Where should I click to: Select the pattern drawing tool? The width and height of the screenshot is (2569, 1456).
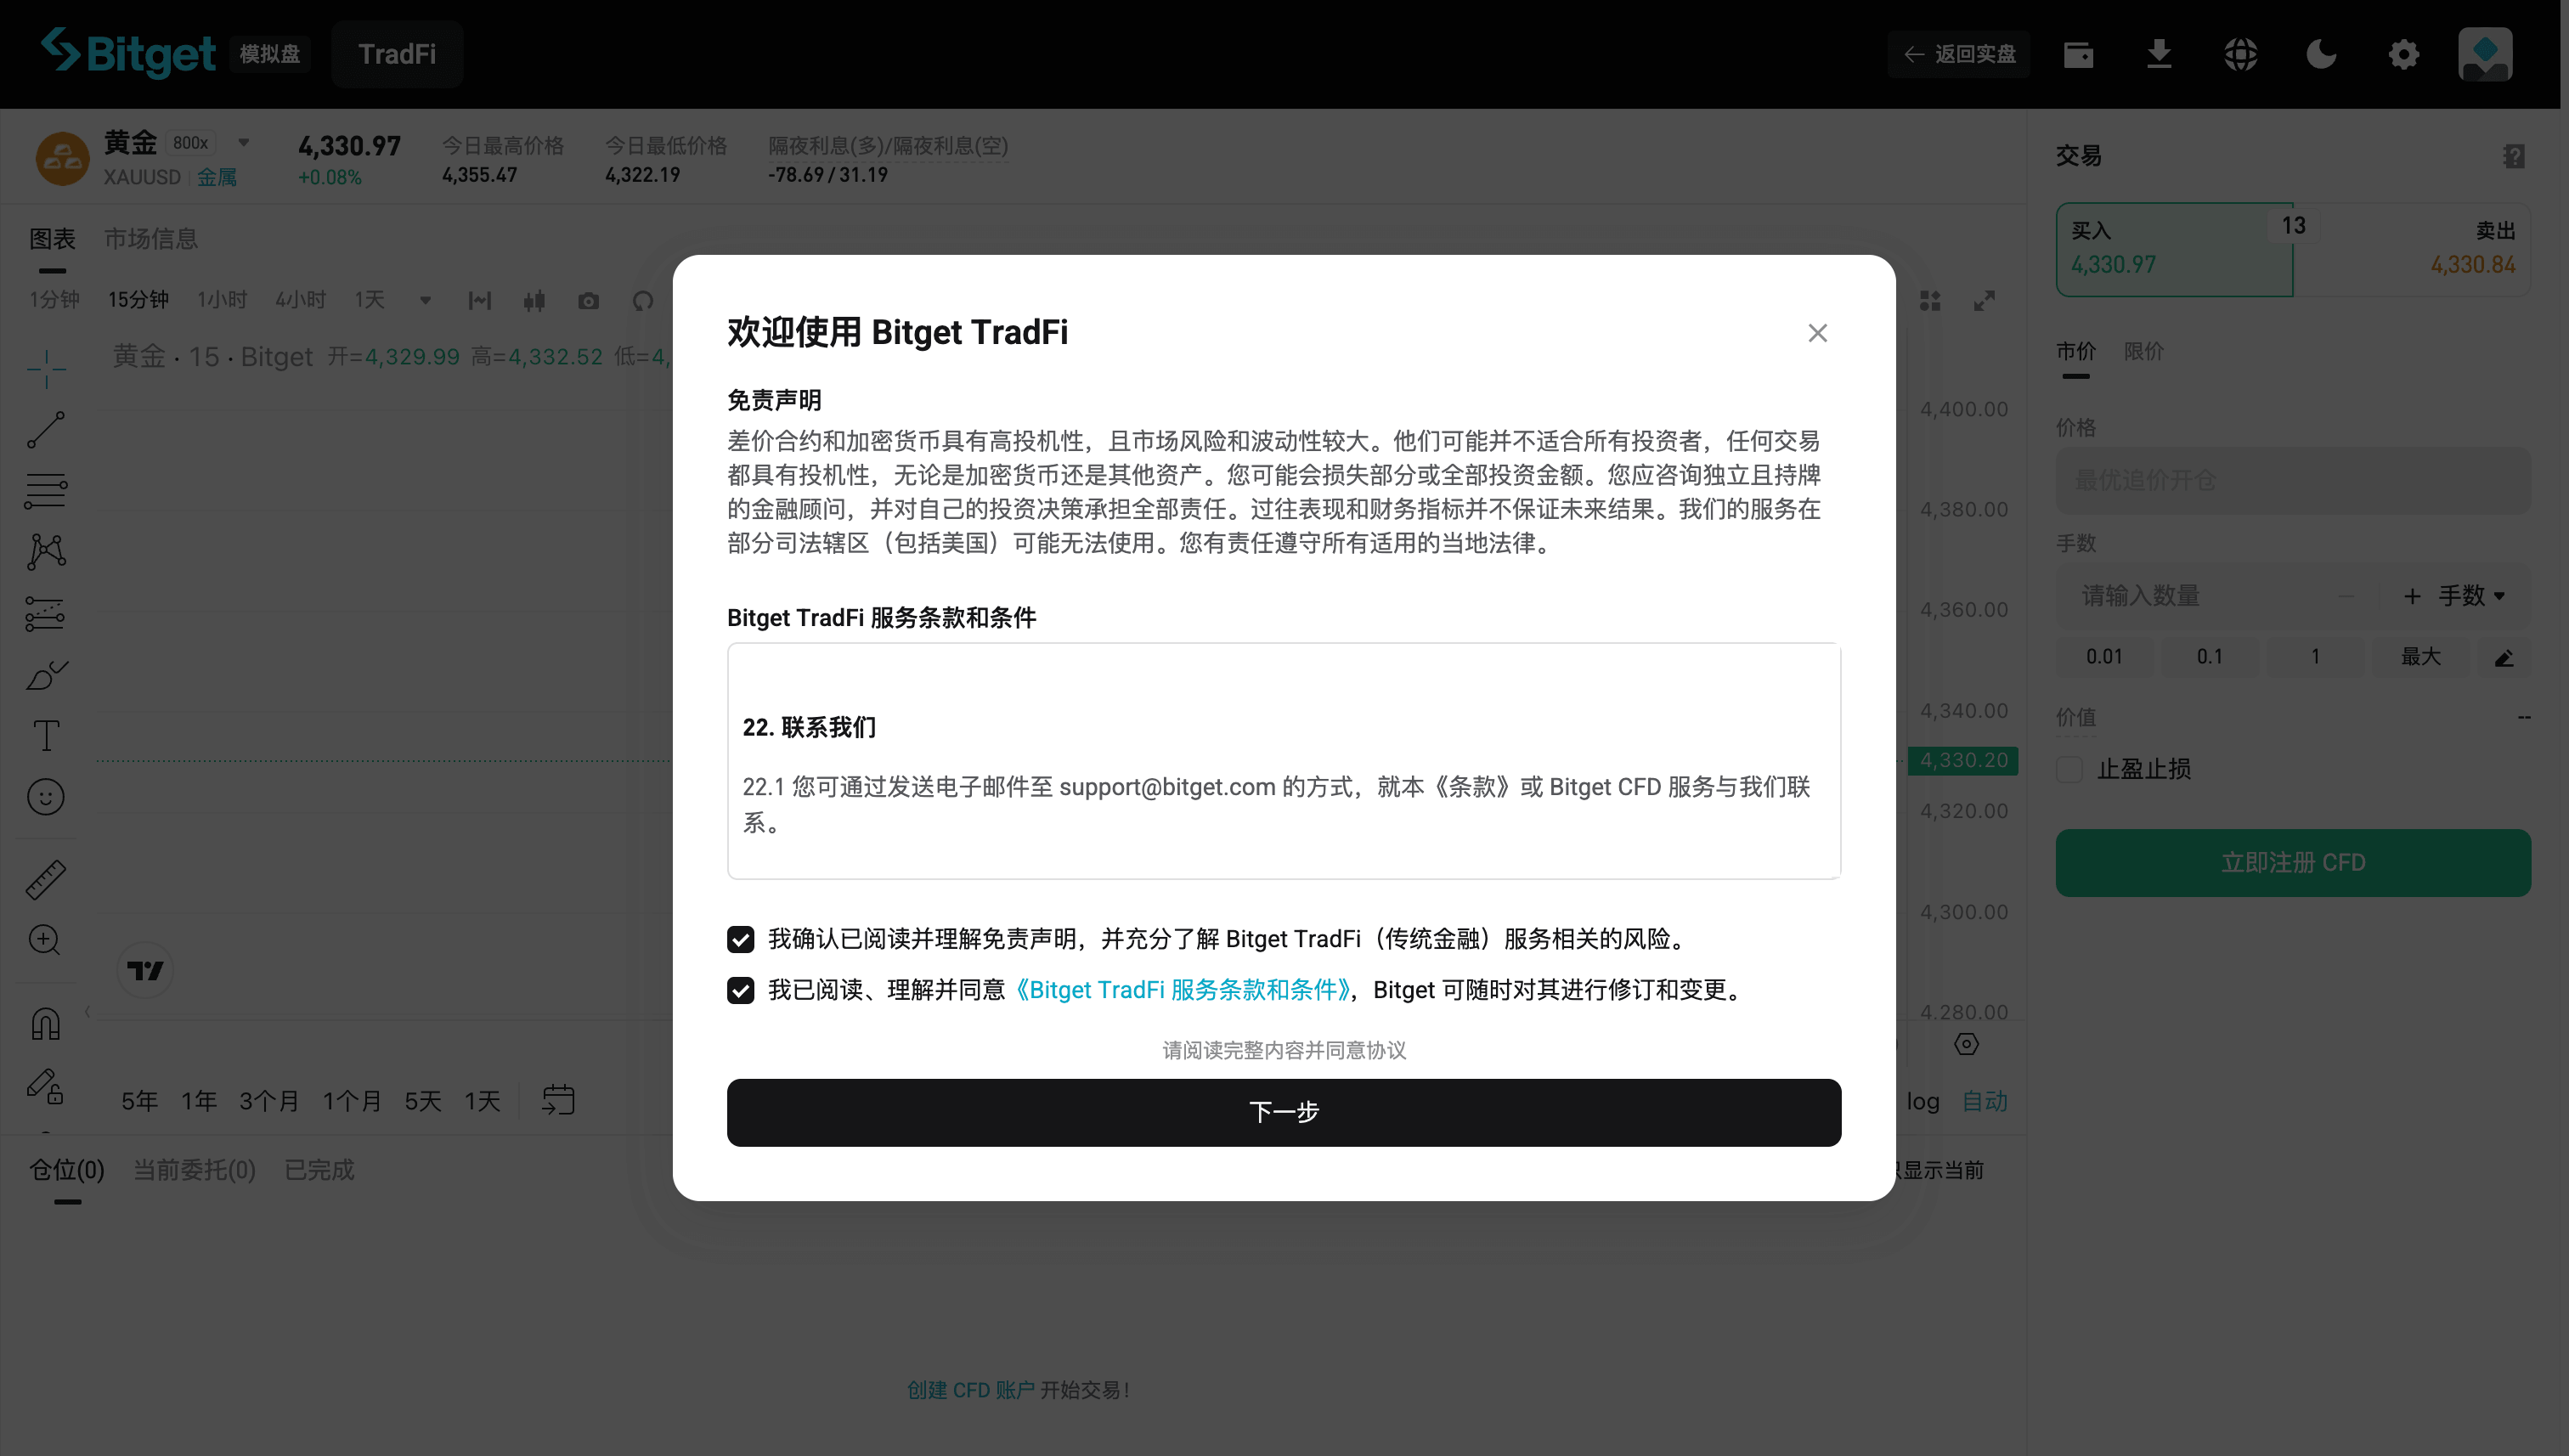[46, 552]
